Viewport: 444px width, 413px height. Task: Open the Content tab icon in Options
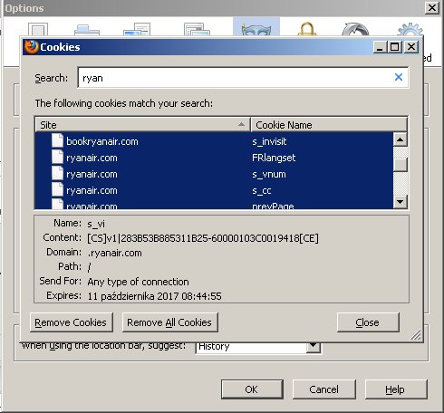(137, 29)
